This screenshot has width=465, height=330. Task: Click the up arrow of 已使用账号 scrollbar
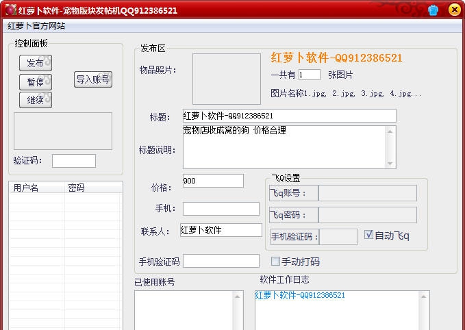click(238, 296)
